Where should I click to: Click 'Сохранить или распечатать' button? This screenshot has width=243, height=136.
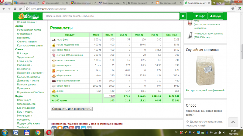point(71,109)
